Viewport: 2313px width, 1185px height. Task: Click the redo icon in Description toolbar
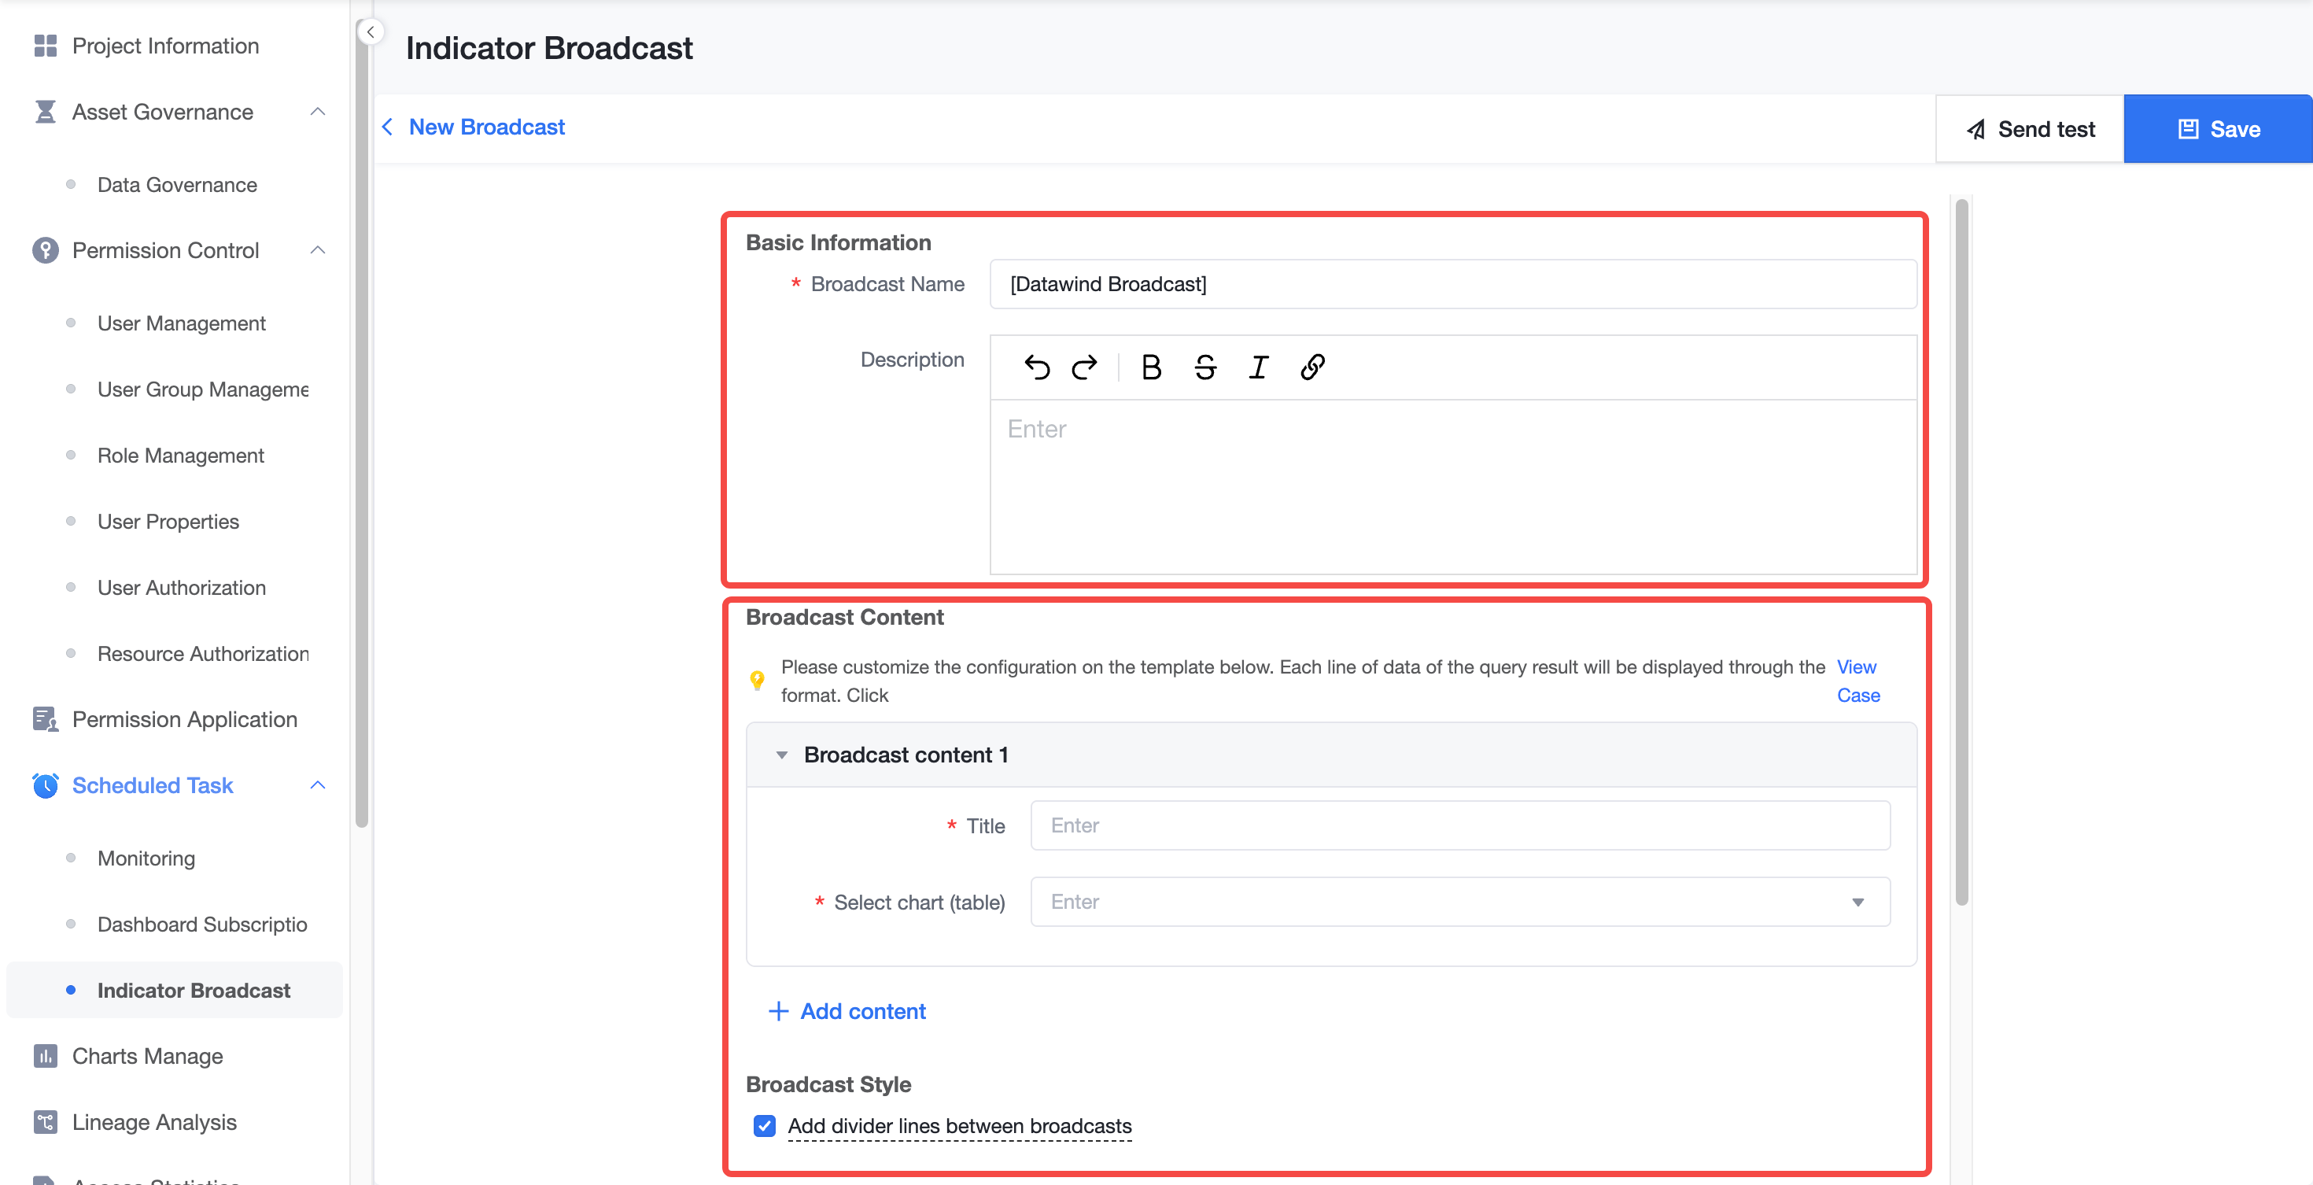pyautogui.click(x=1085, y=367)
